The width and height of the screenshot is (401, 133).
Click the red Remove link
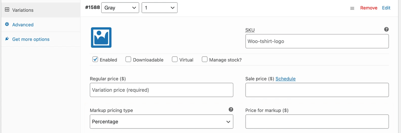[369, 8]
